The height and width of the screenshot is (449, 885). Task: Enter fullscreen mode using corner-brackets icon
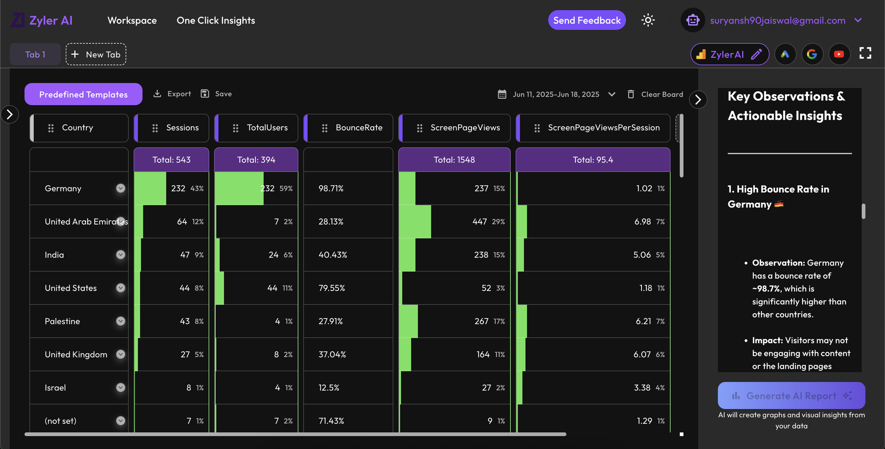tap(865, 53)
